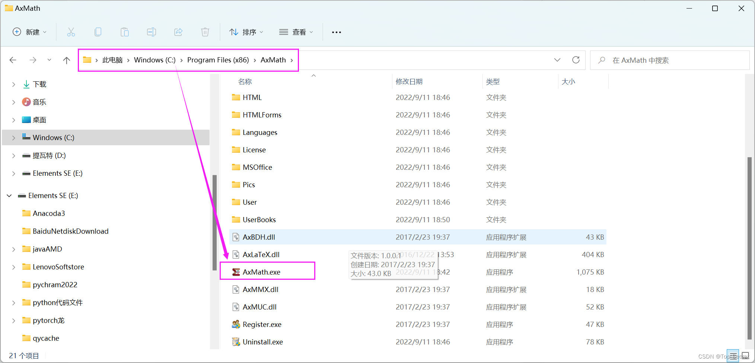Click the AxMUC.dll file icon
The image size is (755, 363).
(x=236, y=307)
